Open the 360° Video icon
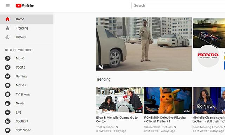 (x=8, y=130)
